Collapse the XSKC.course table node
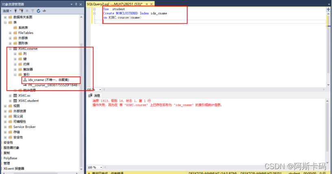Image resolution: width=332 pixels, height=174 pixels. click(10, 48)
